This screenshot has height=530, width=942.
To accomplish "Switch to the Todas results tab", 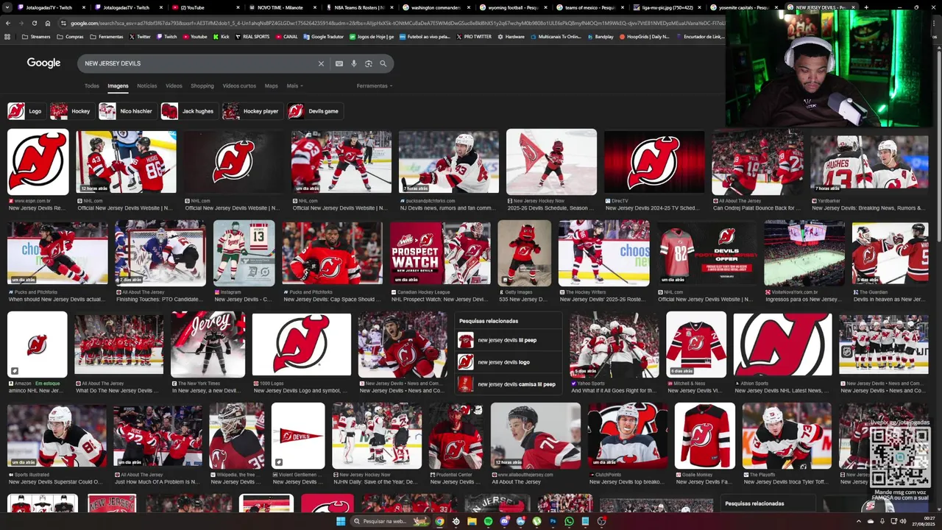I will pyautogui.click(x=91, y=85).
